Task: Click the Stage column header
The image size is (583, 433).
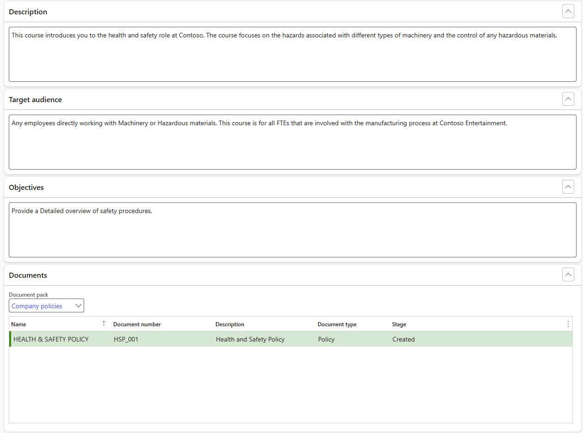Action: [399, 324]
